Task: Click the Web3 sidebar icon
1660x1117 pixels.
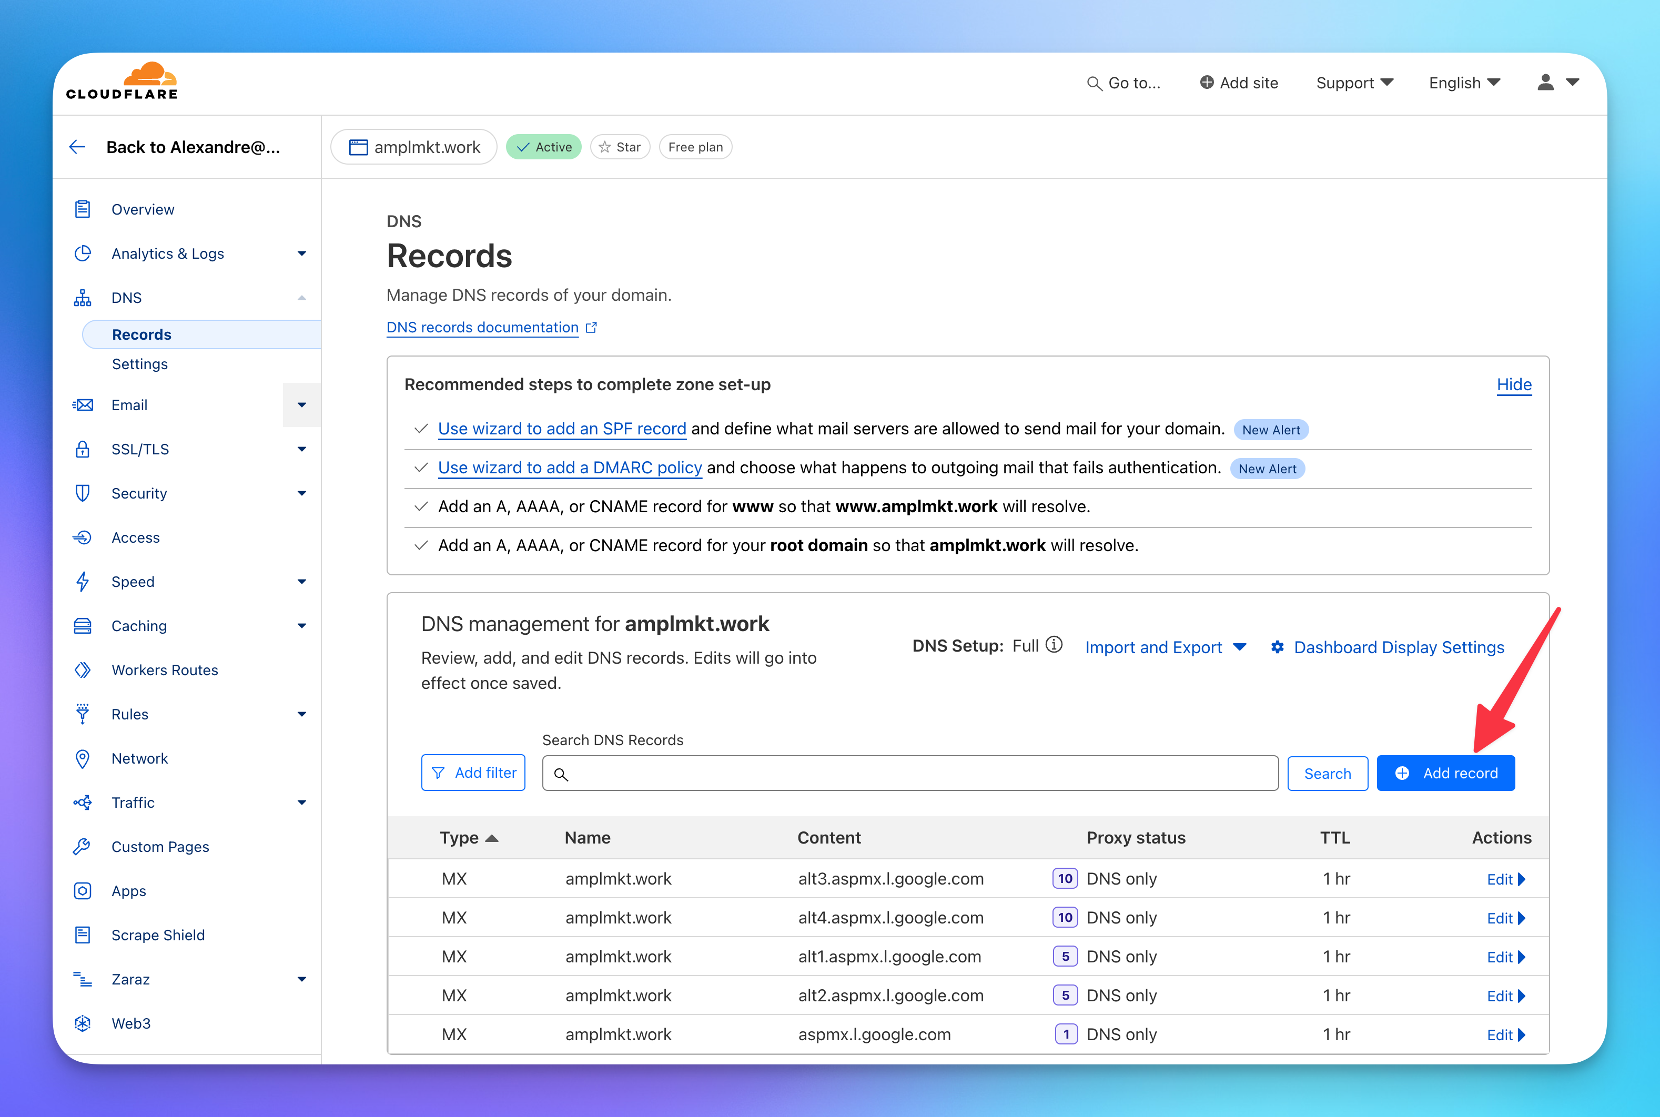Action: (83, 1023)
